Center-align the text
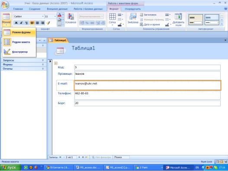This screenshot has height=171, width=228. (x=37, y=23)
